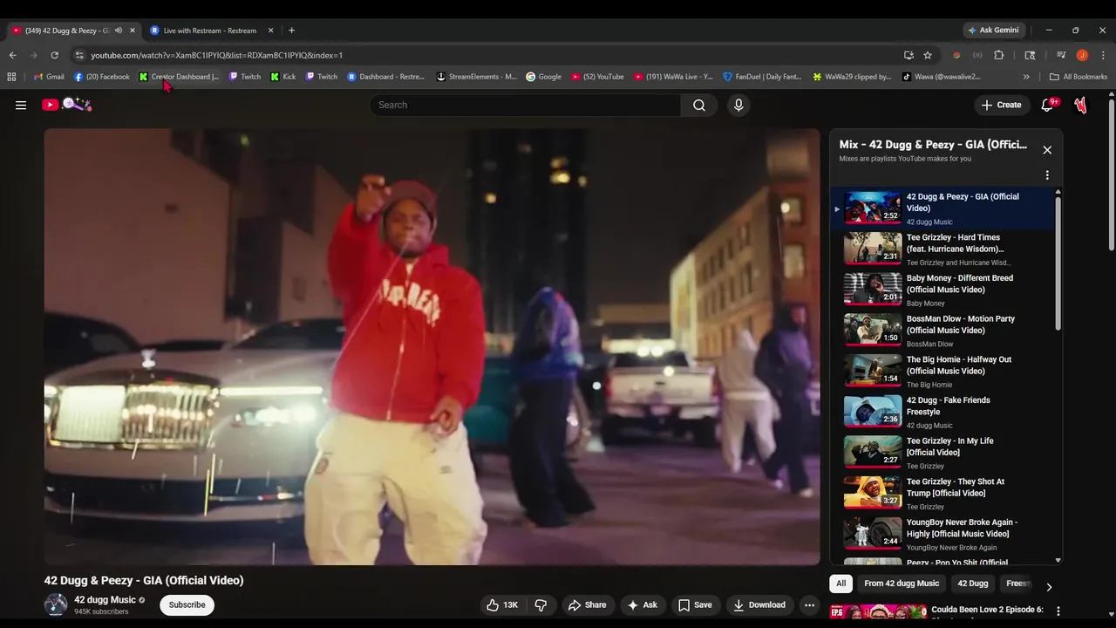The width and height of the screenshot is (1116, 628).
Task: Open the Create button menu
Action: pos(1001,105)
